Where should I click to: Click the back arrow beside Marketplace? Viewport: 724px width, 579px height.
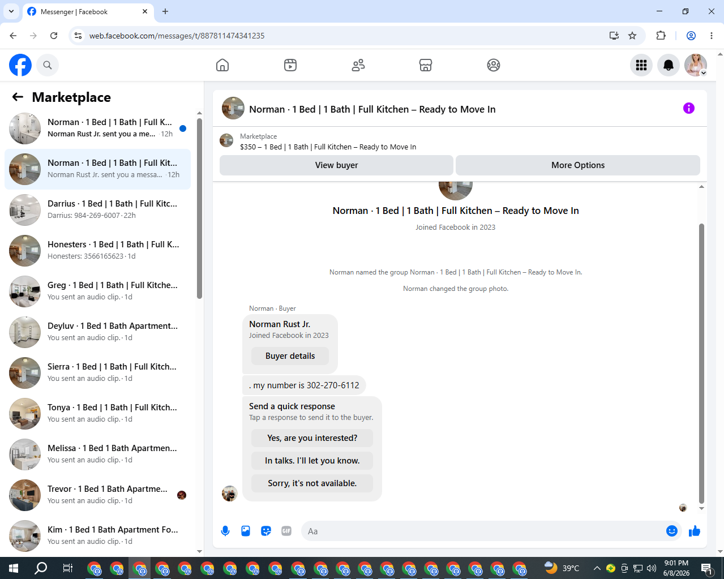pyautogui.click(x=18, y=97)
